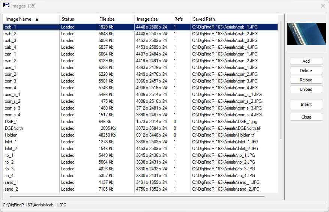
Task: Close the Images dialog with the X
Action: pyautogui.click(x=323, y=6)
